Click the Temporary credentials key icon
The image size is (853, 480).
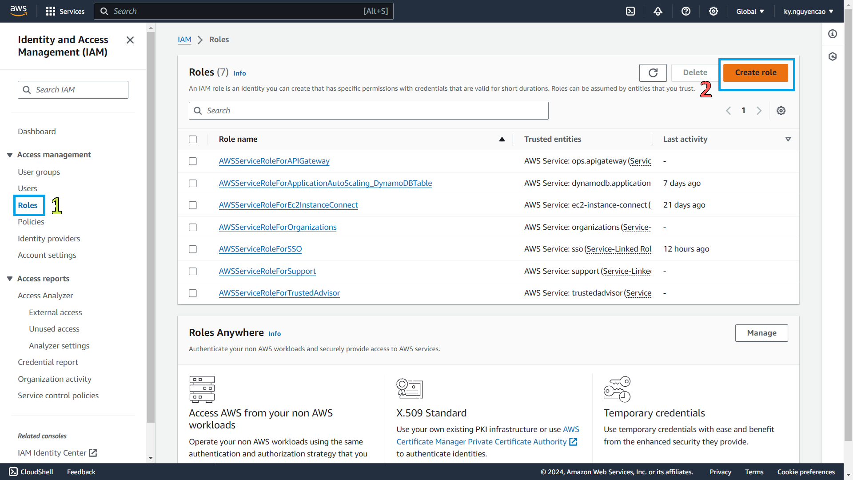[617, 389]
